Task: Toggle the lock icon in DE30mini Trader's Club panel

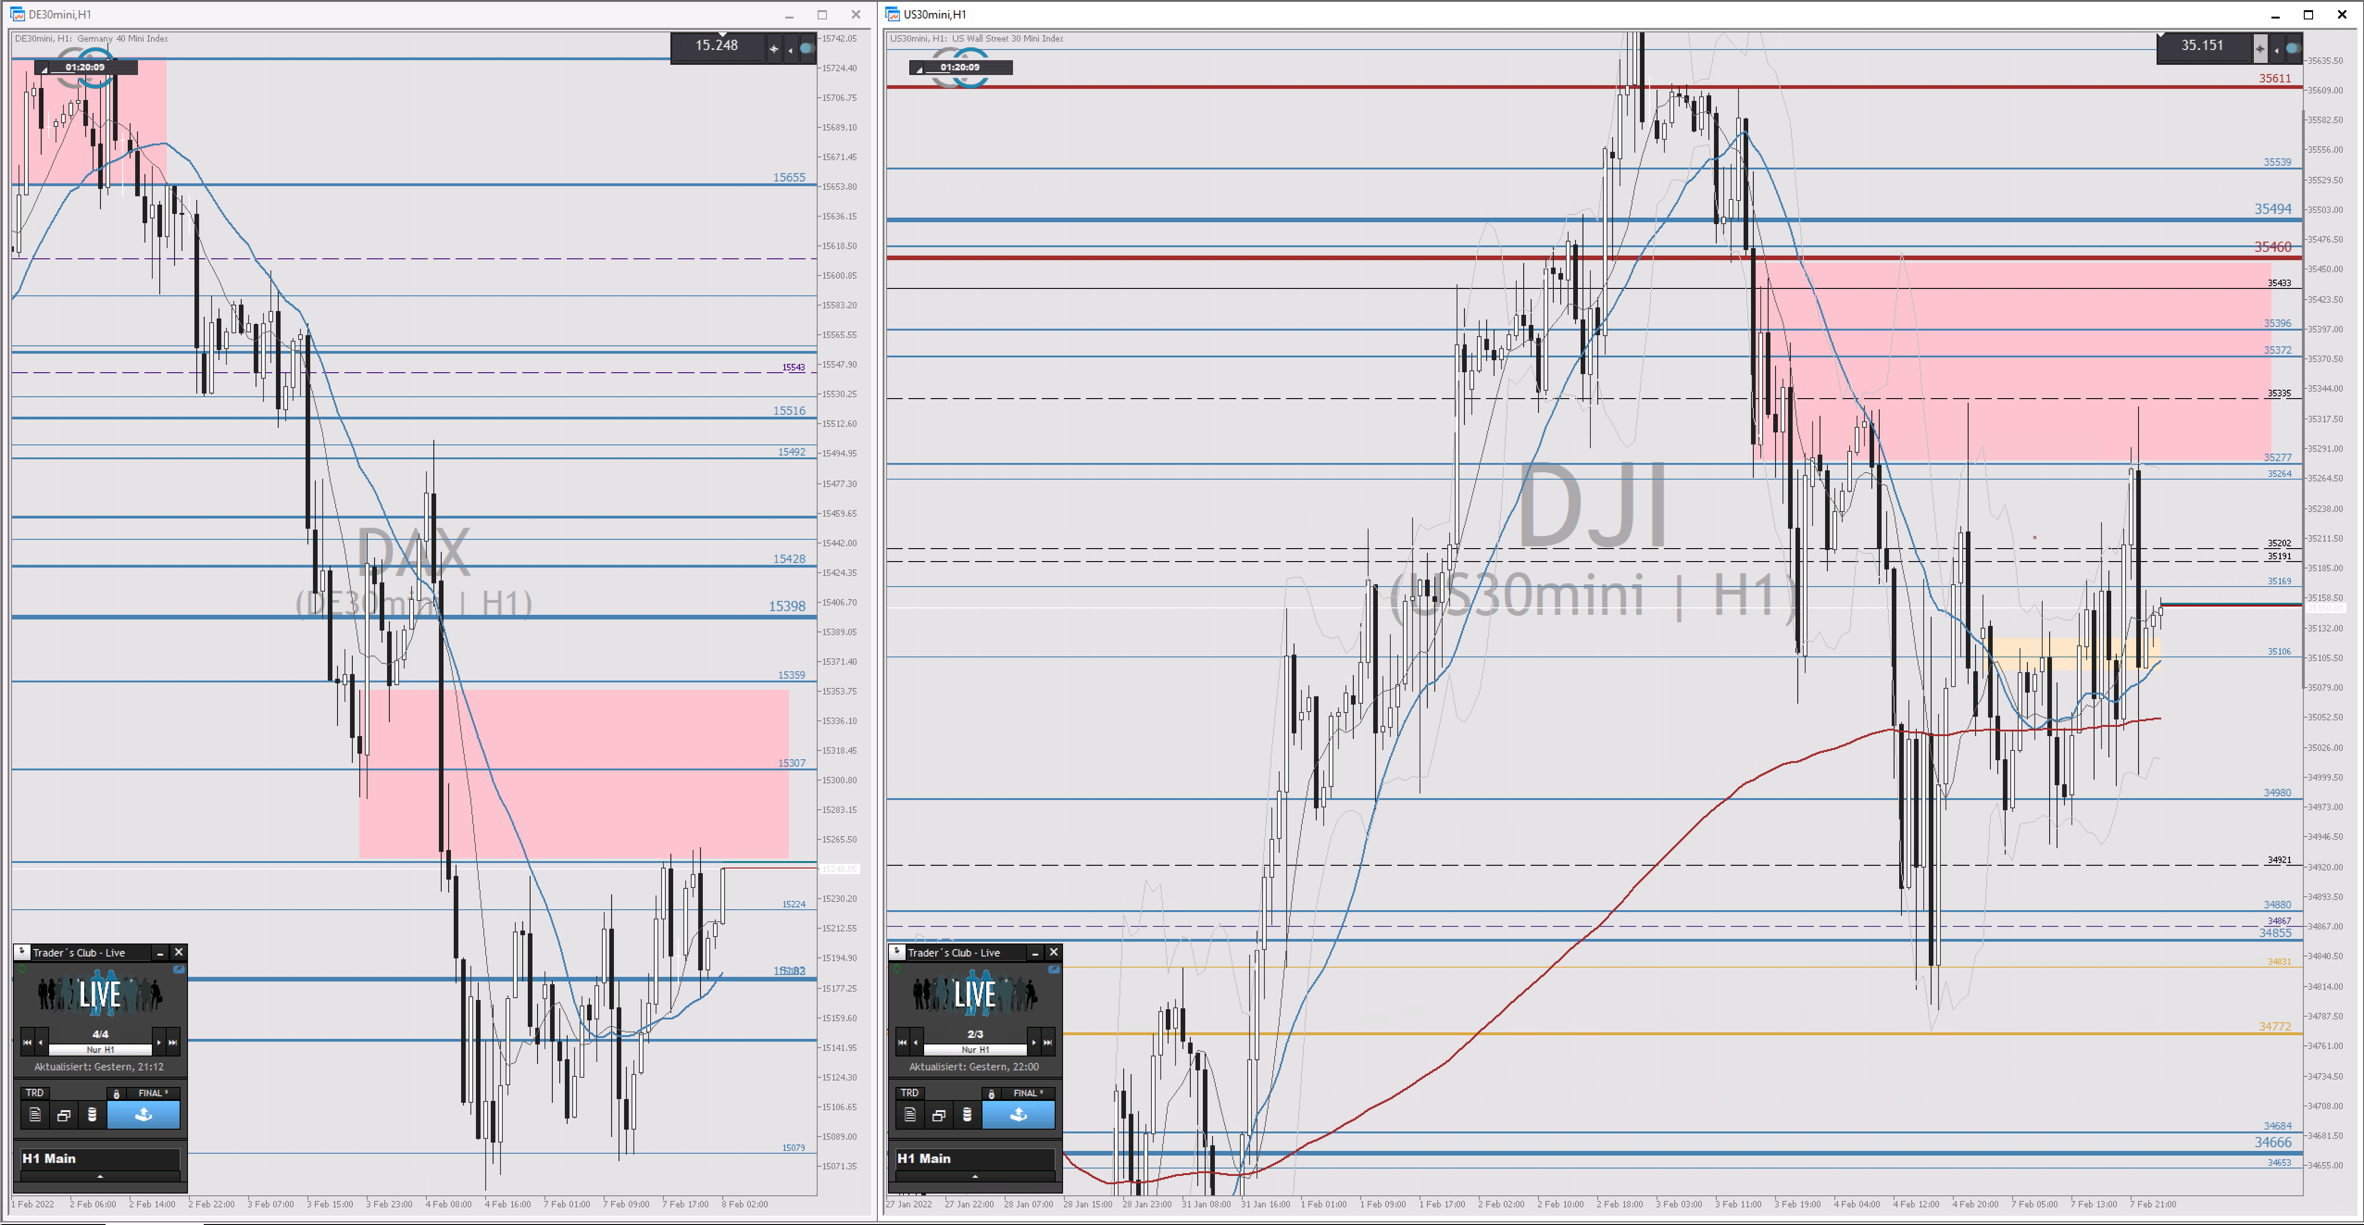Action: [x=117, y=1094]
